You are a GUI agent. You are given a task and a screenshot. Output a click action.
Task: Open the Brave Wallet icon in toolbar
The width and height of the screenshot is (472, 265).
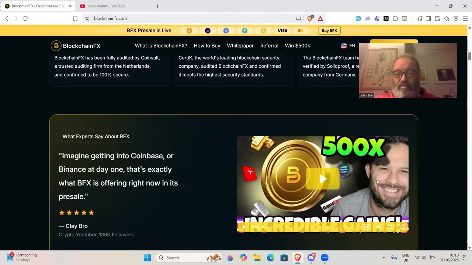pyautogui.click(x=438, y=18)
